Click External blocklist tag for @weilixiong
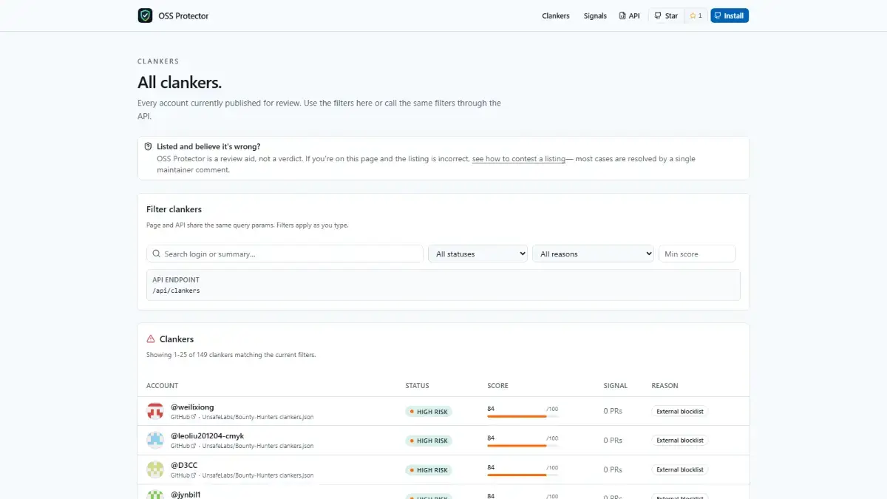Viewport: 887px width, 499px height. 680,411
